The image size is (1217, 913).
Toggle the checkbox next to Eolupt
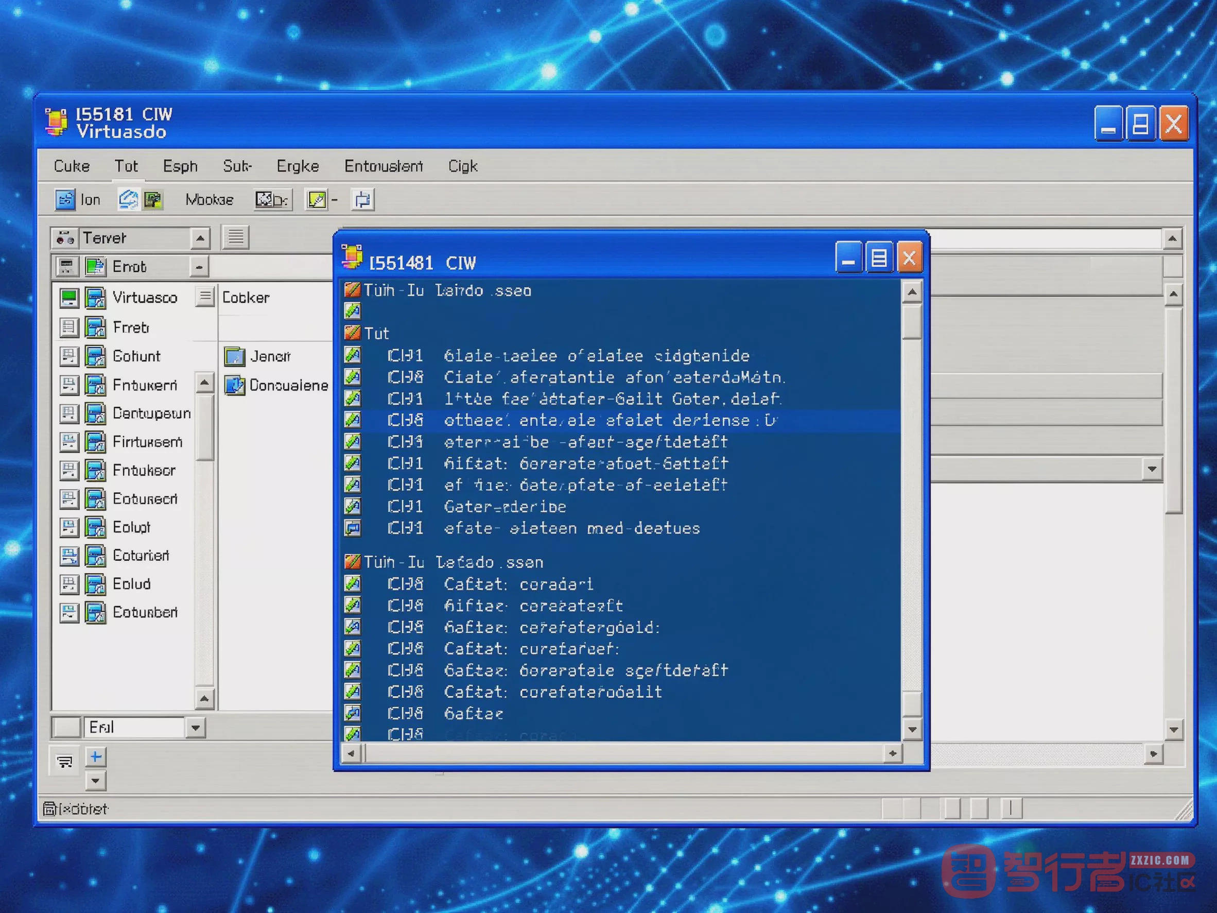[x=69, y=527]
